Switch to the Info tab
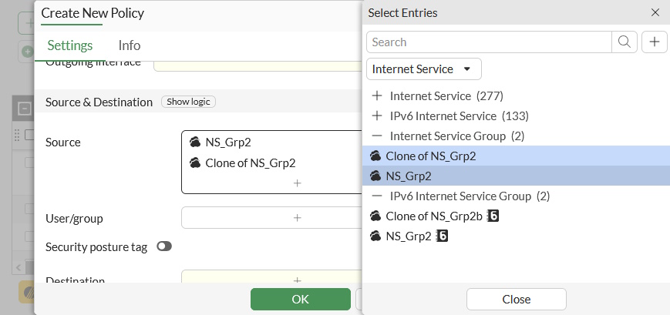 [130, 45]
